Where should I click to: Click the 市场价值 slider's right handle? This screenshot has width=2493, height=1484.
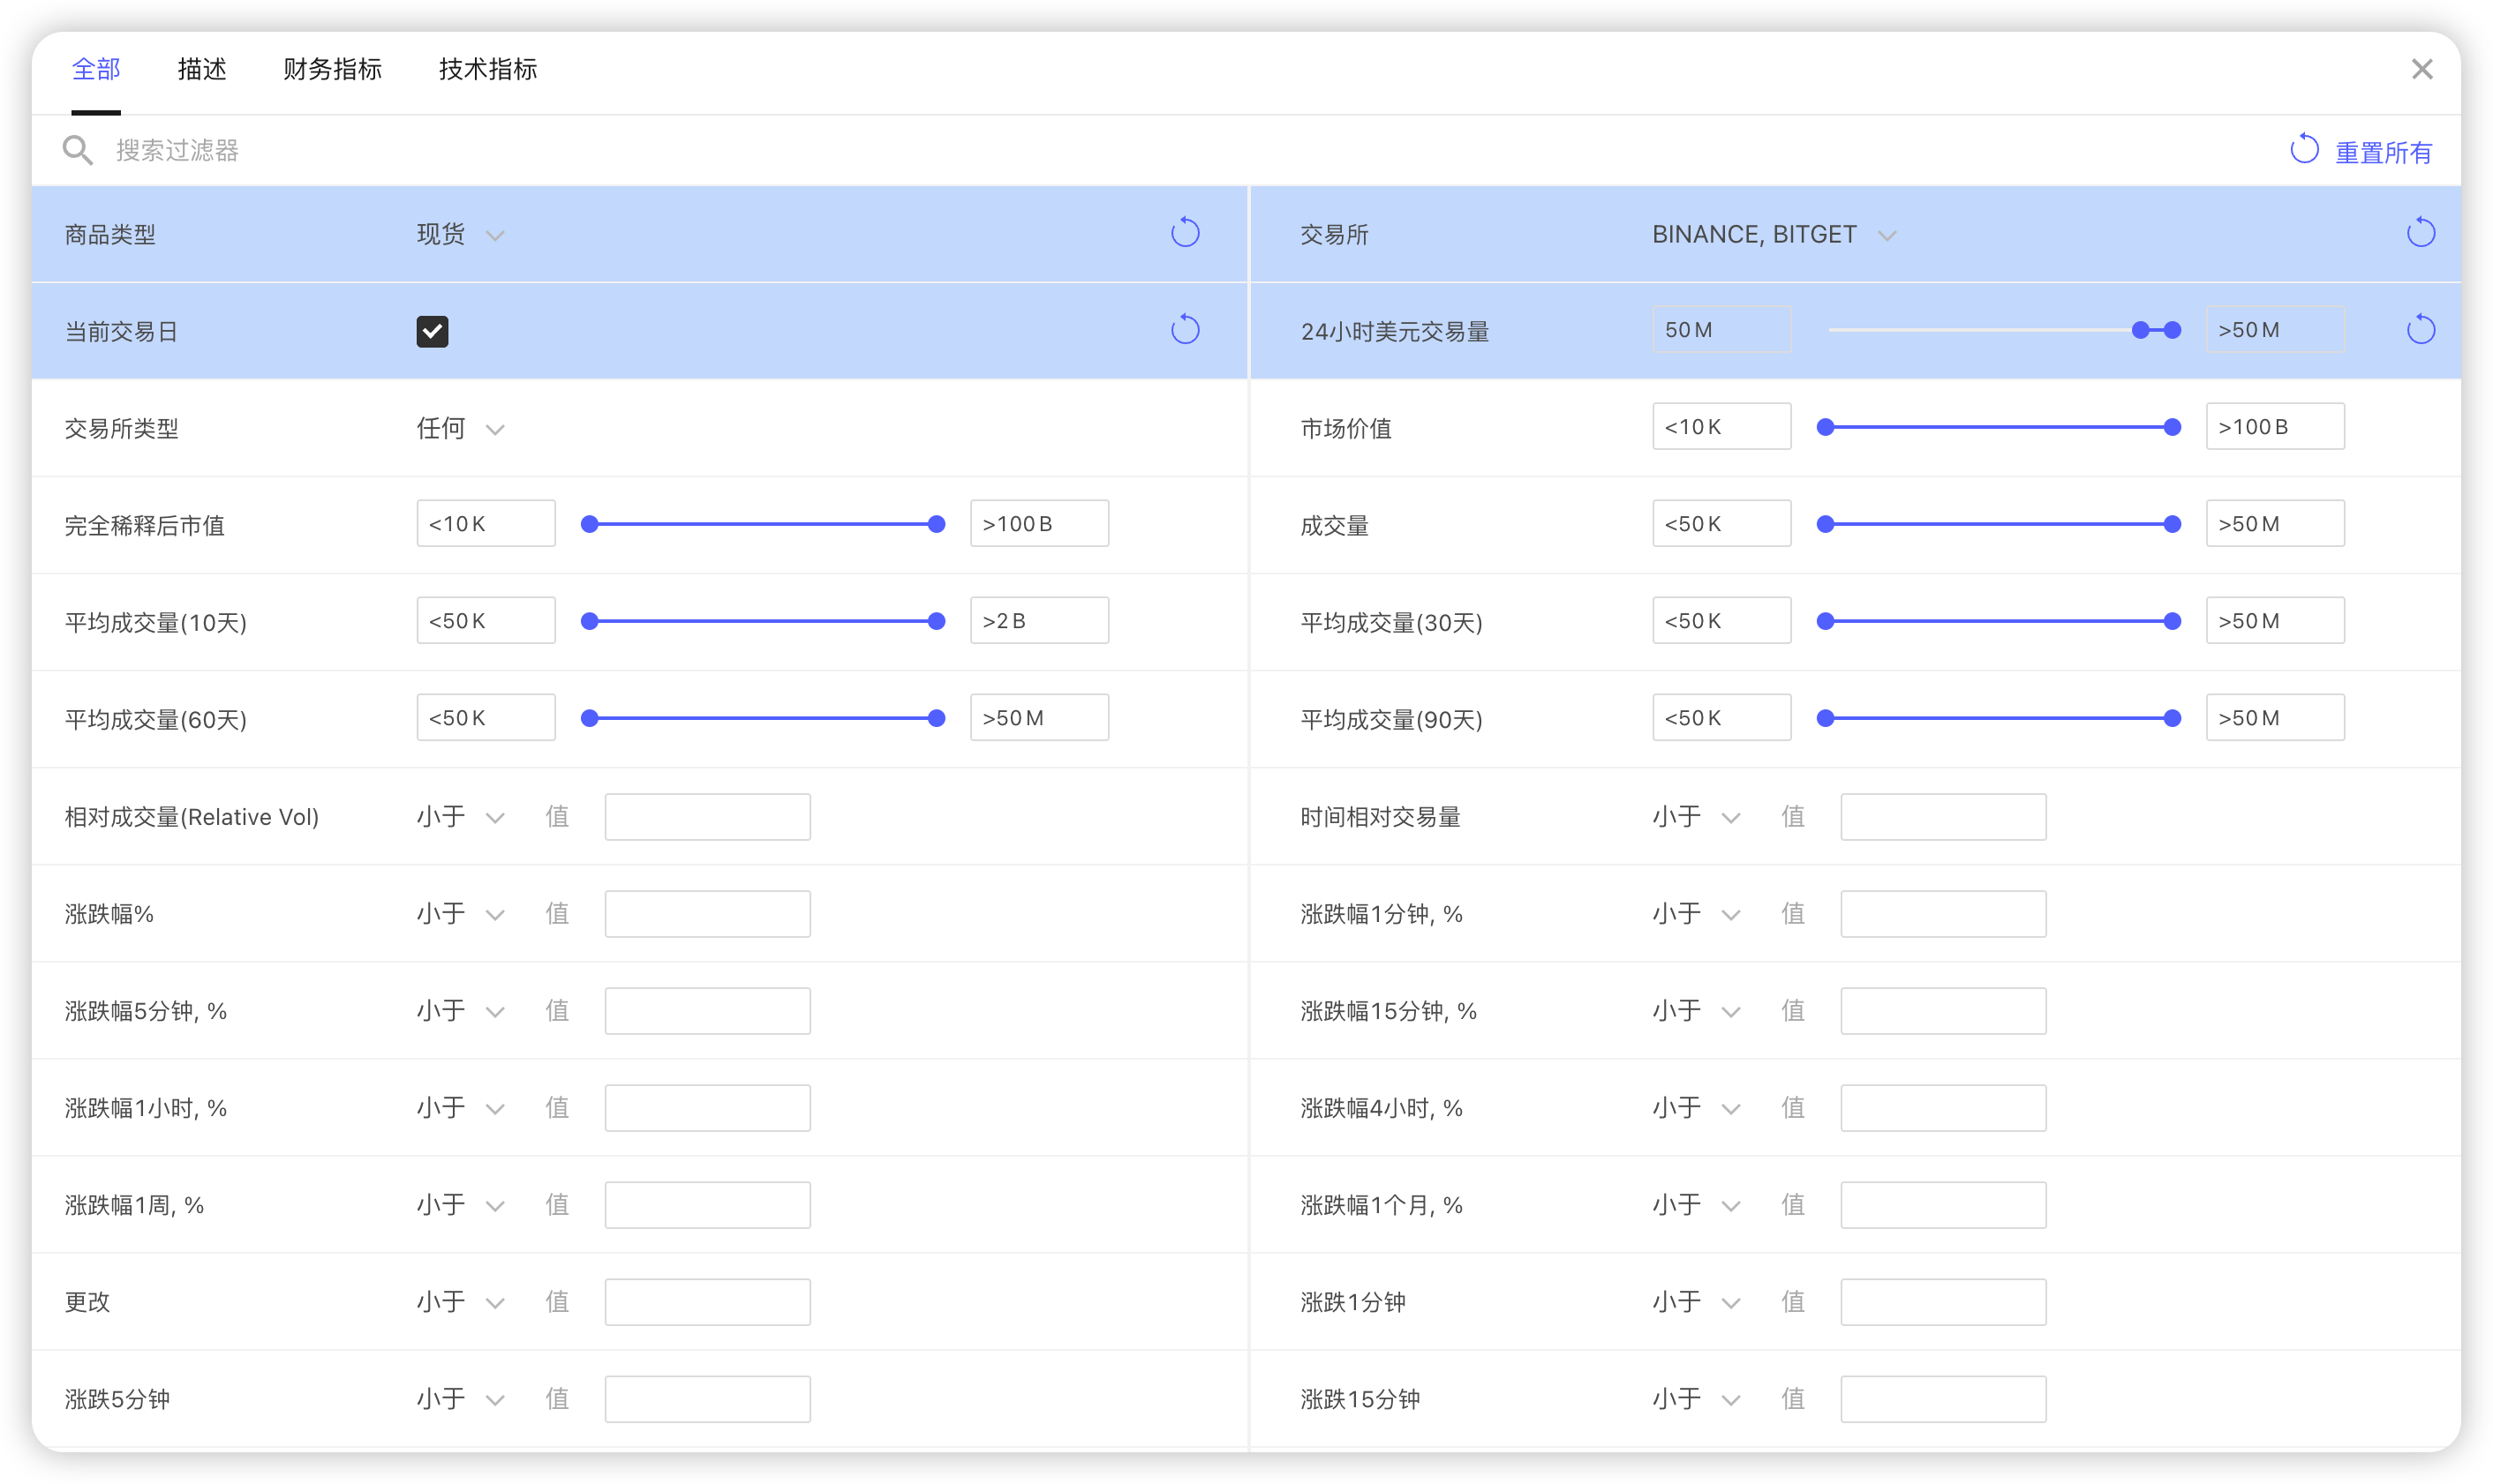click(2172, 427)
